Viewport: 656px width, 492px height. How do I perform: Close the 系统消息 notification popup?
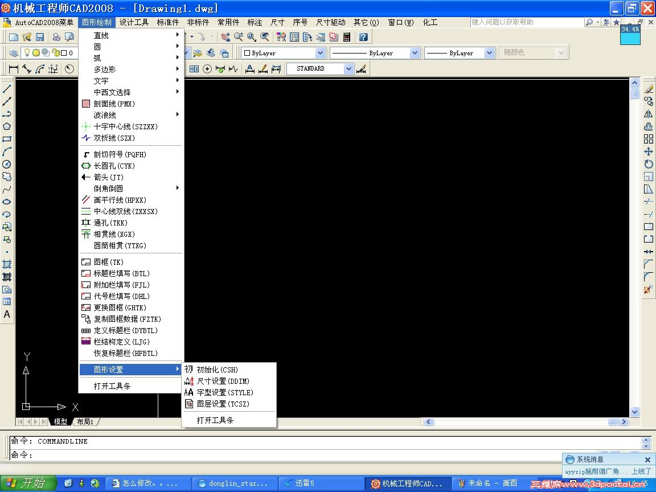647,460
